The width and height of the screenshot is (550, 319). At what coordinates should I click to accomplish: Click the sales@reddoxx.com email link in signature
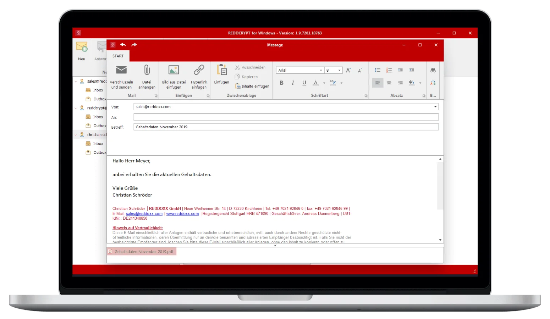tap(144, 214)
